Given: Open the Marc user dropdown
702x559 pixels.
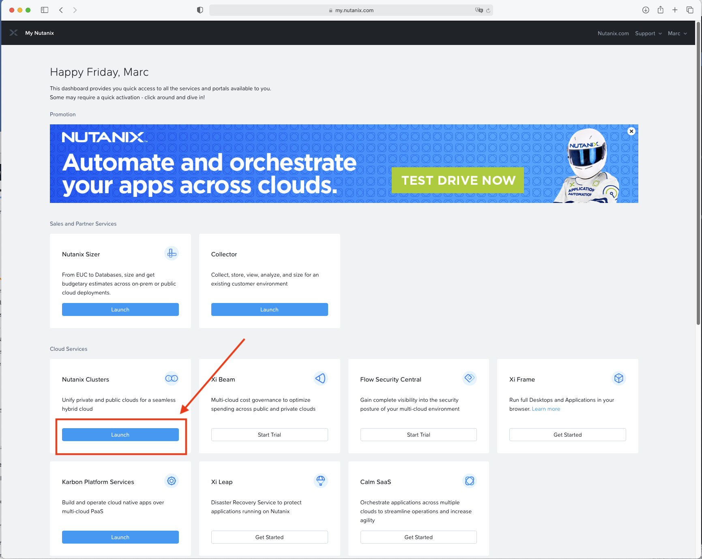Looking at the screenshot, I should pyautogui.click(x=677, y=33).
